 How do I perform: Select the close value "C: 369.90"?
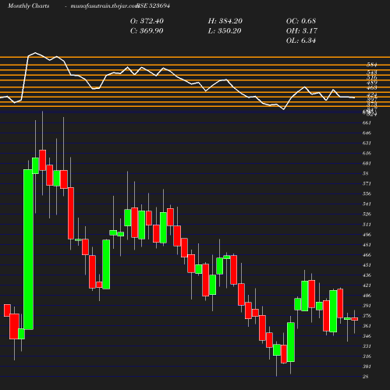(x=147, y=31)
